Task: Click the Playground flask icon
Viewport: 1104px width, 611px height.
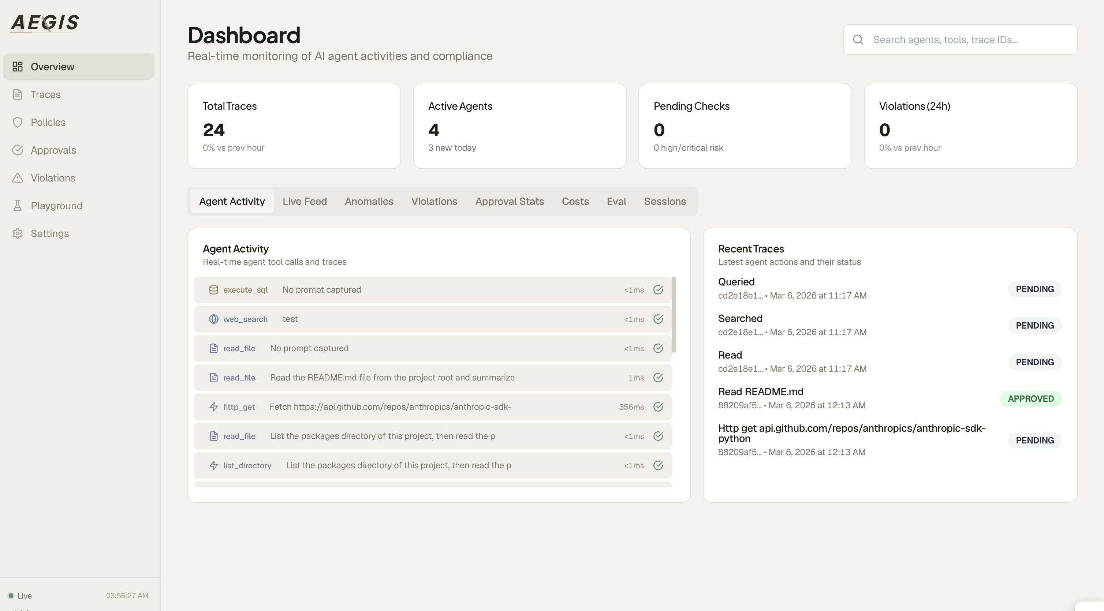Action: pos(18,206)
